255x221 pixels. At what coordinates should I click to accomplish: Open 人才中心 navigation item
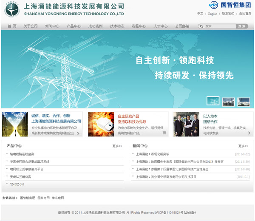[x=161, y=26]
